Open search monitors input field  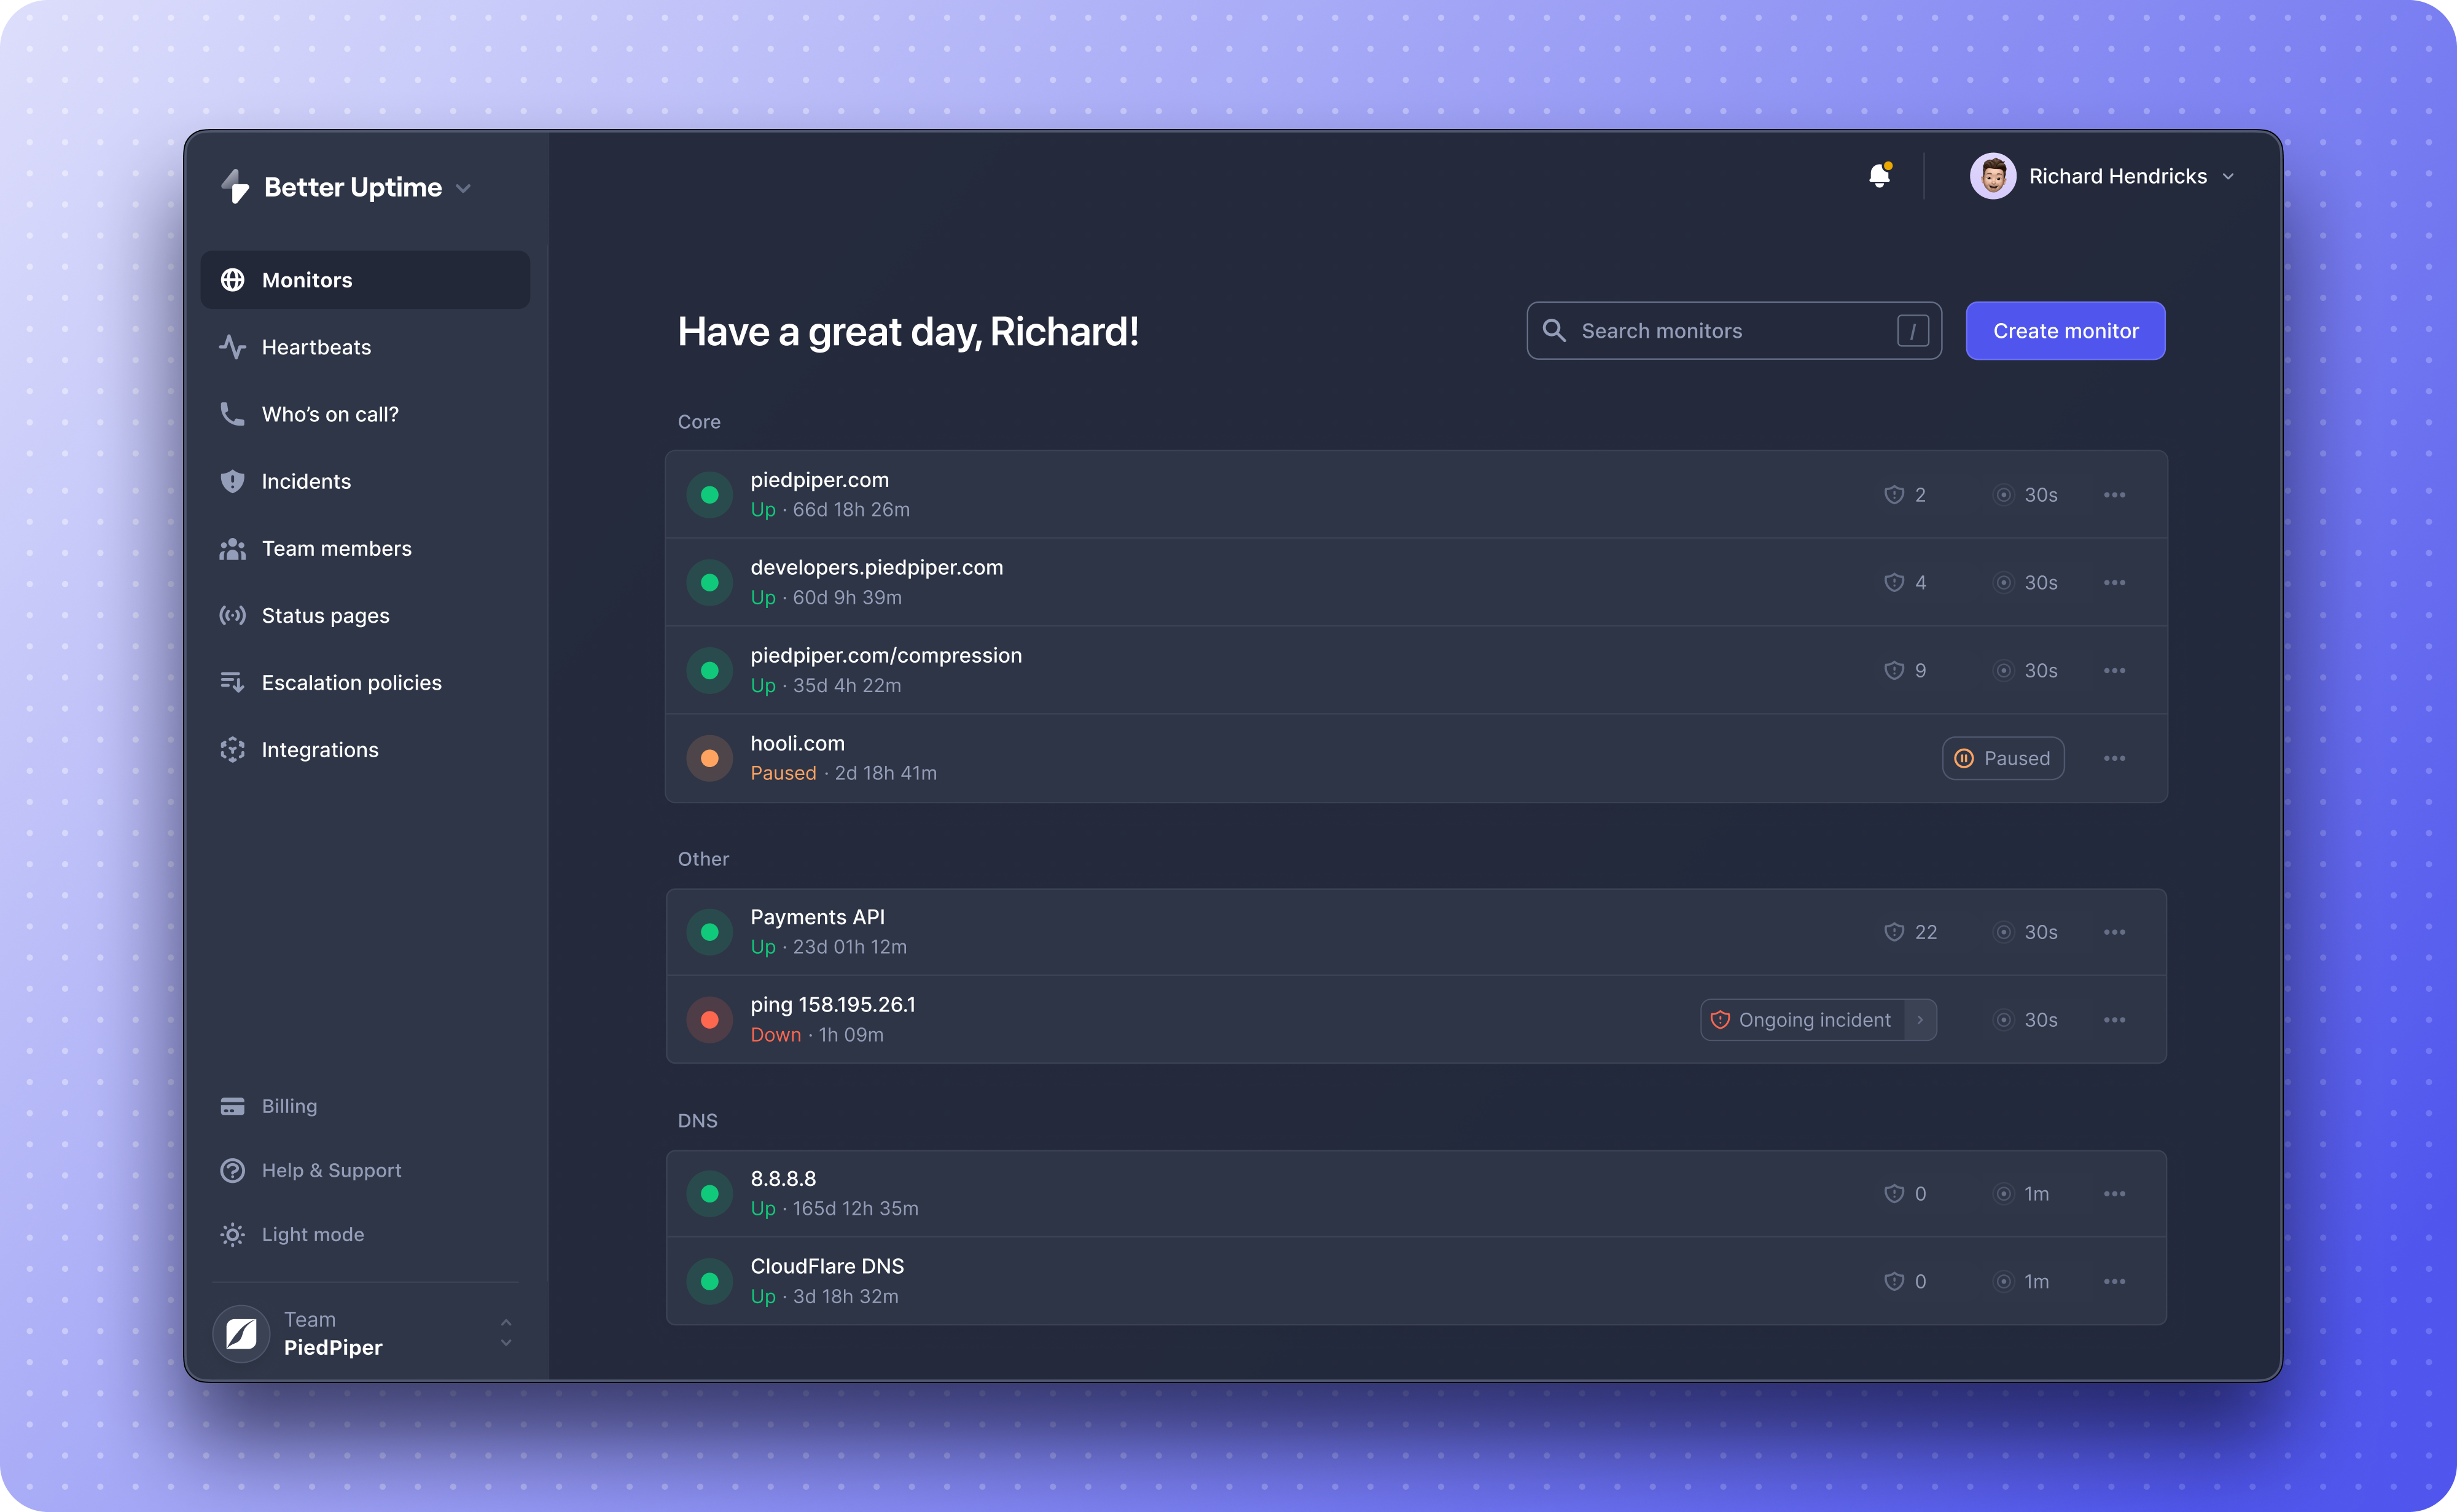(1734, 330)
